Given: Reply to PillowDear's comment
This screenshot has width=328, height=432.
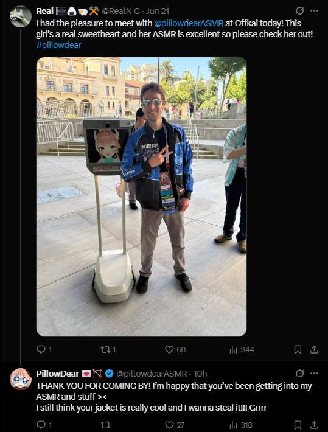Looking at the screenshot, I should point(44,425).
